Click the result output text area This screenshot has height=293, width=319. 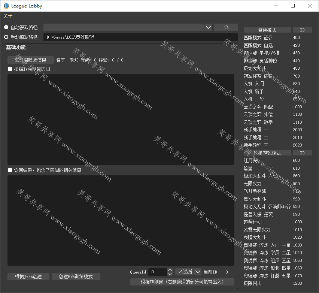point(121,221)
